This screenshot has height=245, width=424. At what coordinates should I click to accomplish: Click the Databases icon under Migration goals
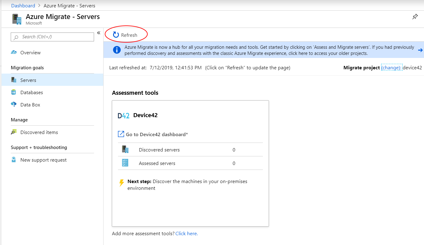[13, 92]
